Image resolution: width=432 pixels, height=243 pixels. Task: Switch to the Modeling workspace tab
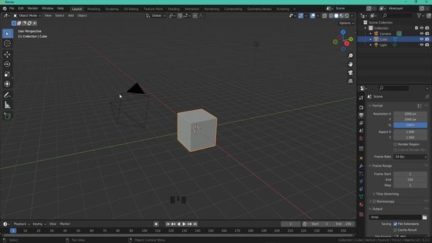[x=94, y=9]
